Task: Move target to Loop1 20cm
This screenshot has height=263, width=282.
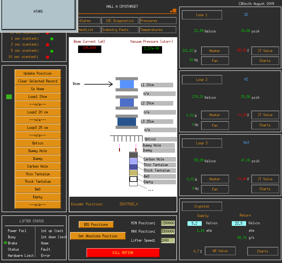Action: coord(38,97)
